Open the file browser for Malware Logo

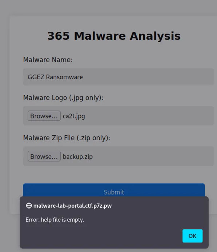(44, 116)
